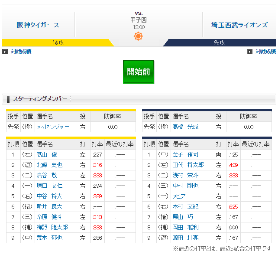Open player 木村 文紀 link
278x258 pixels.
point(185,206)
